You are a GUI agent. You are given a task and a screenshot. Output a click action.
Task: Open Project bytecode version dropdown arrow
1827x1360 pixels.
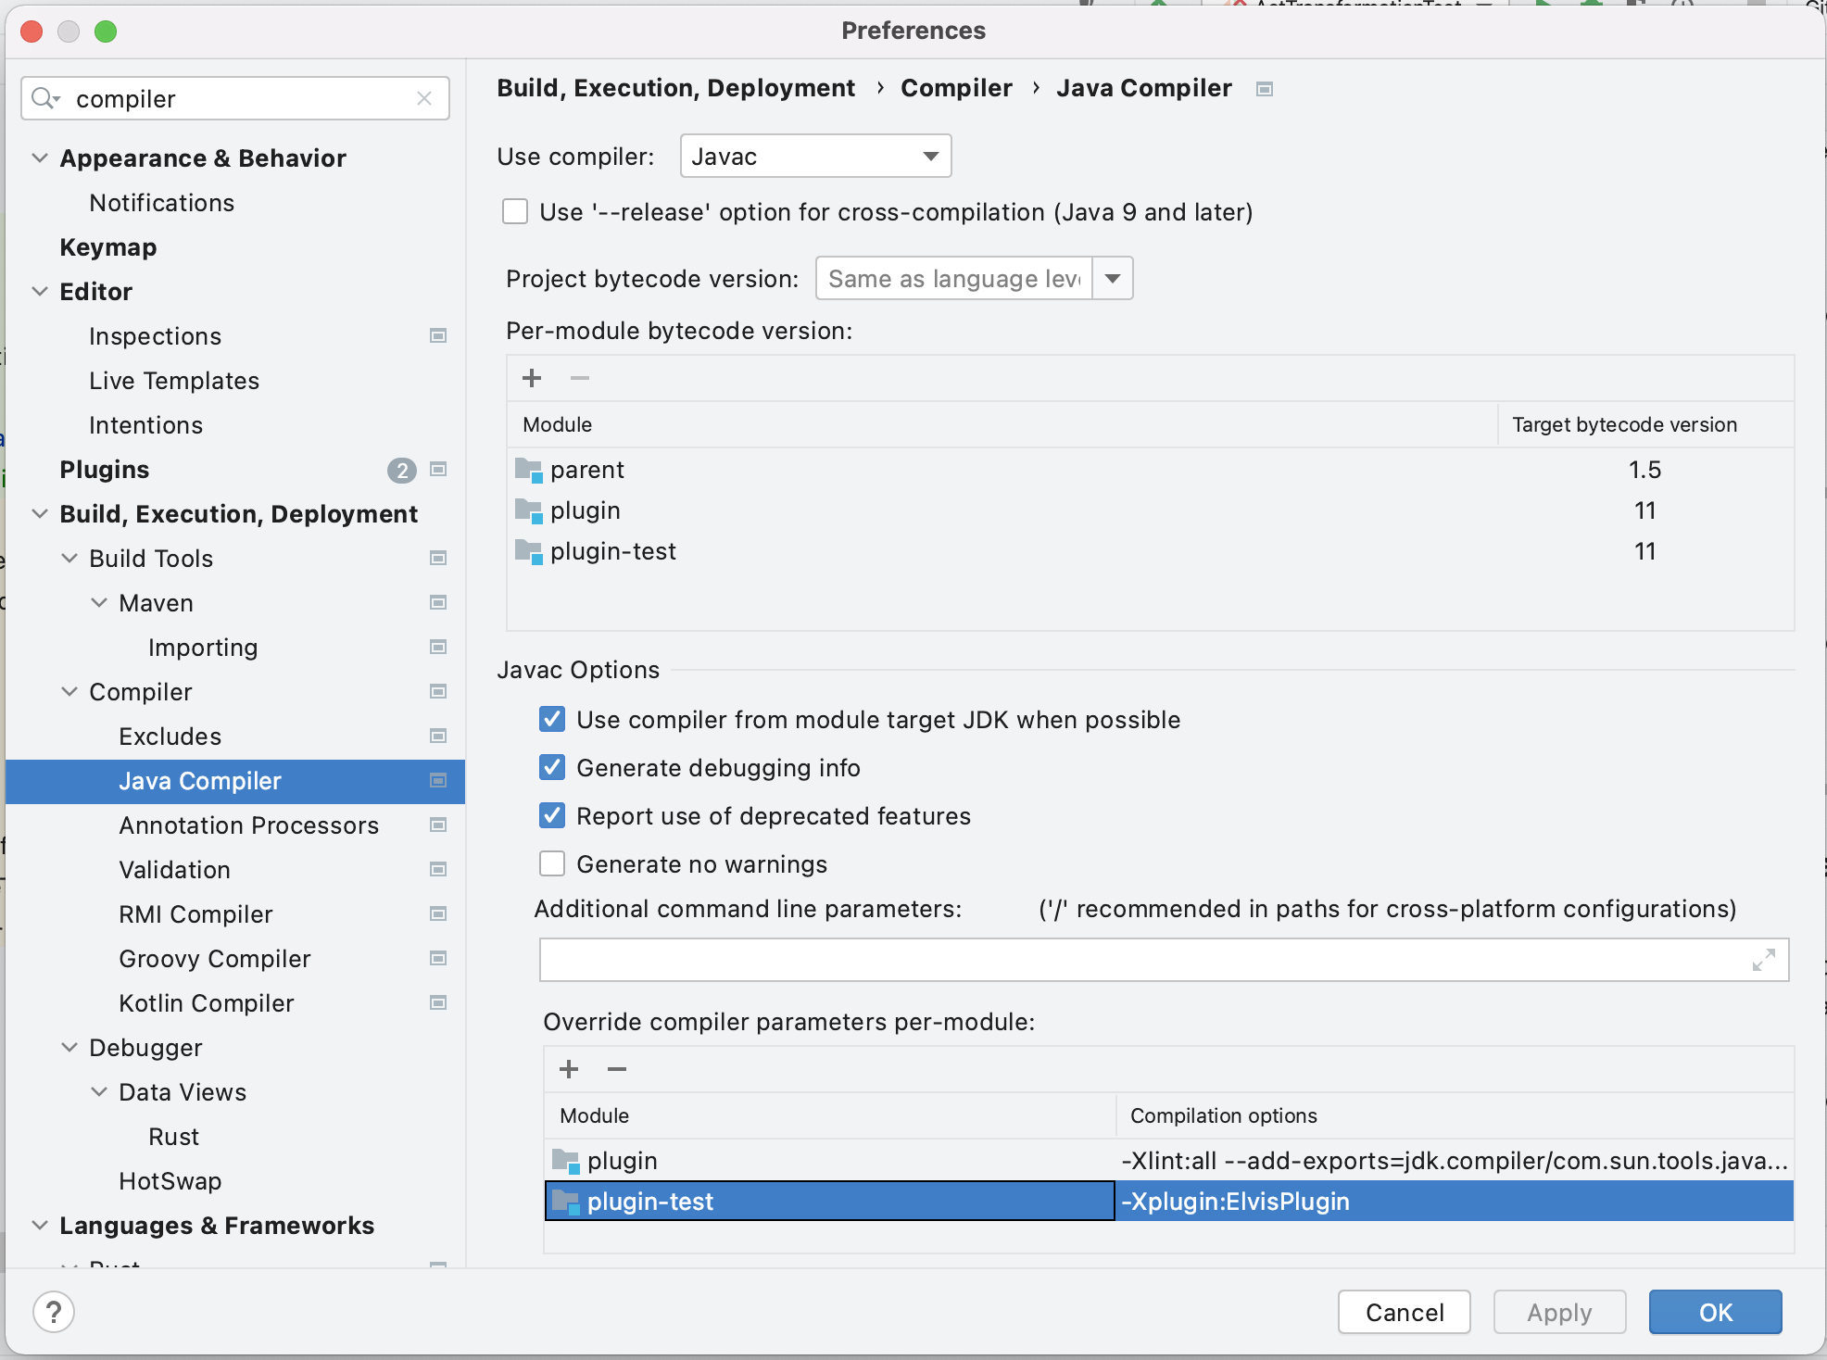tap(1113, 278)
